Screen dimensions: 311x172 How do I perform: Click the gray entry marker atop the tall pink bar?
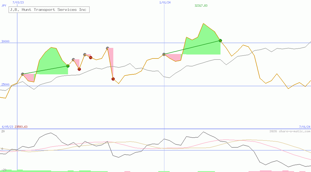pyautogui.click(x=107, y=48)
